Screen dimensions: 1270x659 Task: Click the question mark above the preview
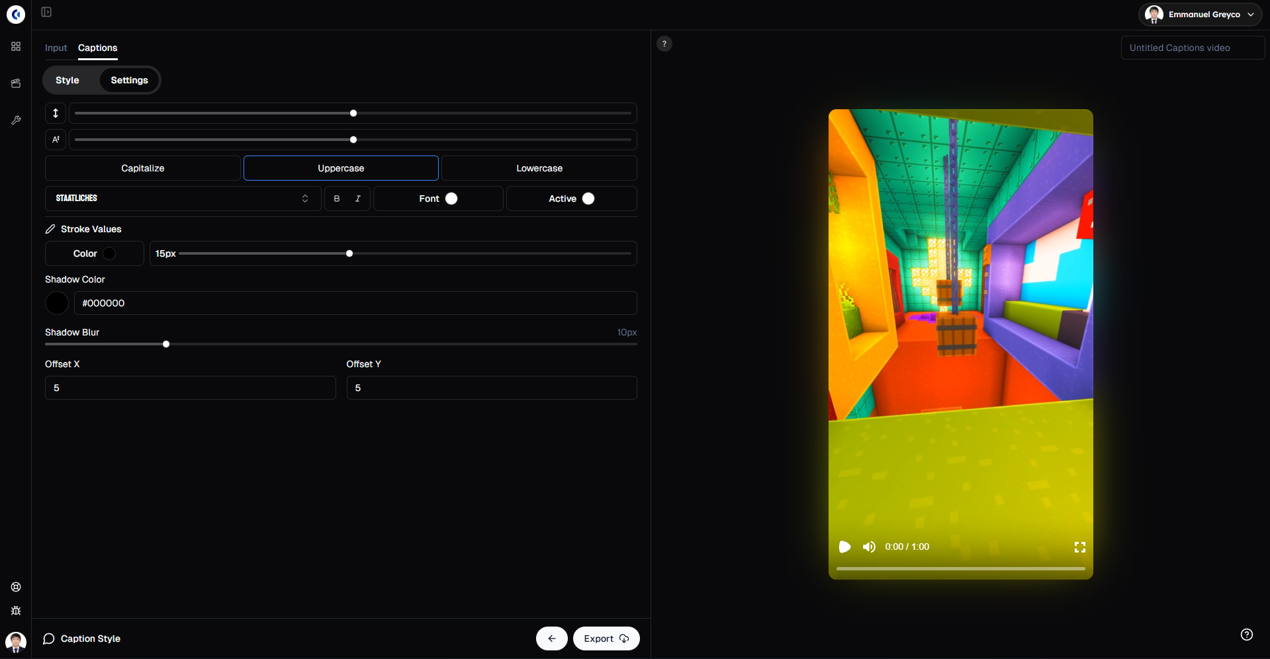pyautogui.click(x=664, y=44)
